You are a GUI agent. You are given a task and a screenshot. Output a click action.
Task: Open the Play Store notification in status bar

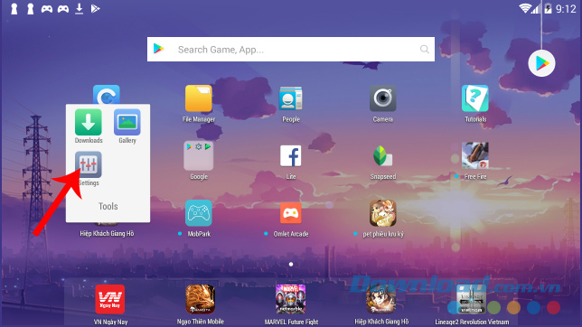point(96,8)
